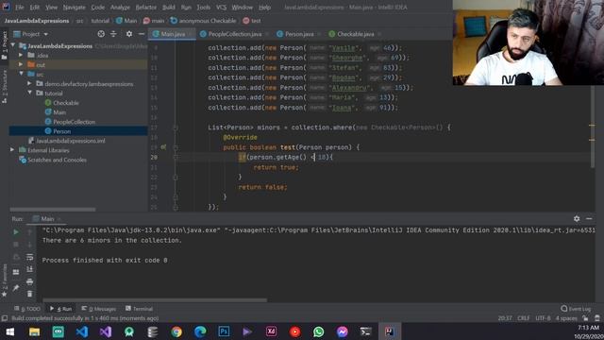Click anonymous Checkable breadcrumb
Screen dimensions: 604x340
pos(204,21)
